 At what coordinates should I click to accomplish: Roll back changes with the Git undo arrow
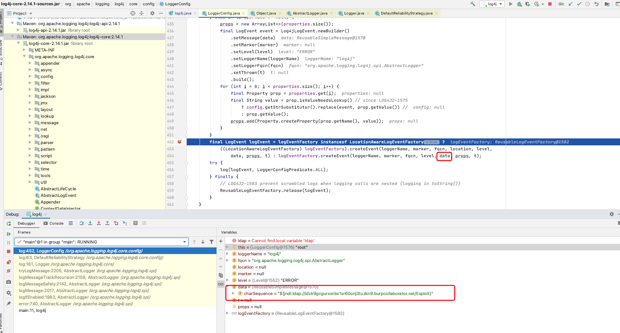coord(596,4)
